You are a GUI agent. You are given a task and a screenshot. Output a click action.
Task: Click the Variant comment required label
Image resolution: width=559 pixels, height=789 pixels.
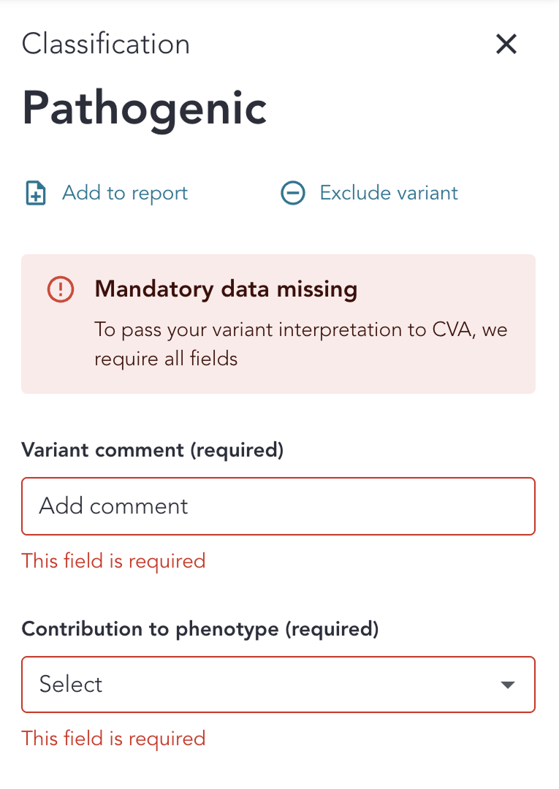(153, 450)
